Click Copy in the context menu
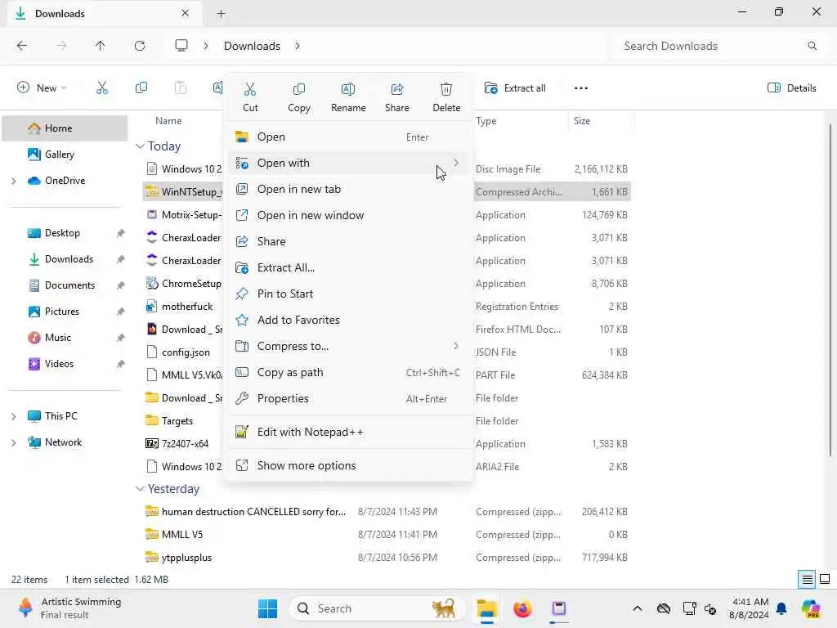Screen dimensions: 837x628 coord(299,97)
